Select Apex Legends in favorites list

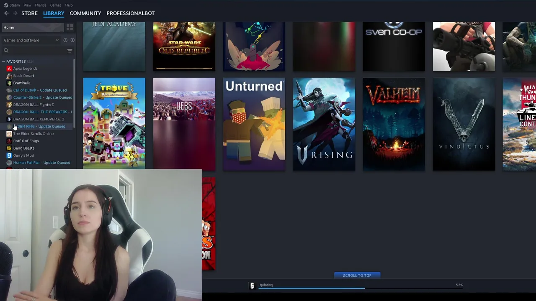point(25,69)
